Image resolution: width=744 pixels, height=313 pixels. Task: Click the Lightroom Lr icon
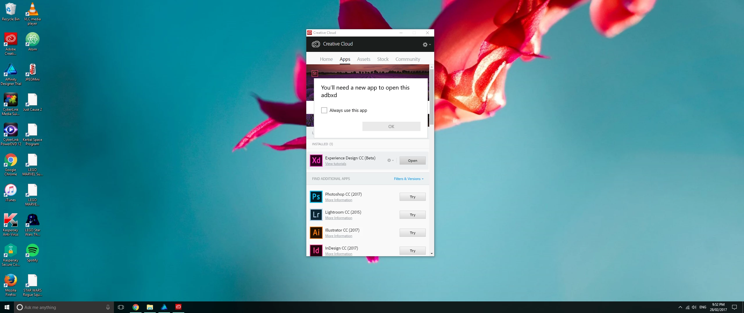316,215
